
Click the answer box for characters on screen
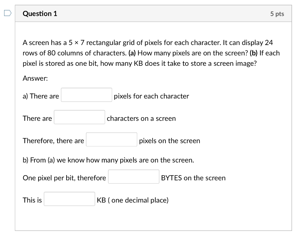coord(79,117)
